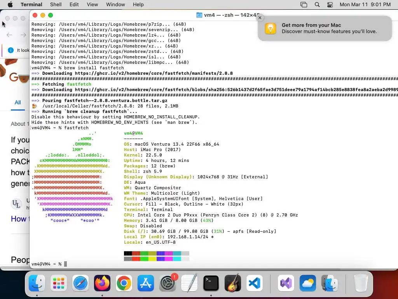
Task: Click the 'WM: Quartz Compositor' line
Action: pyautogui.click(x=152, y=188)
